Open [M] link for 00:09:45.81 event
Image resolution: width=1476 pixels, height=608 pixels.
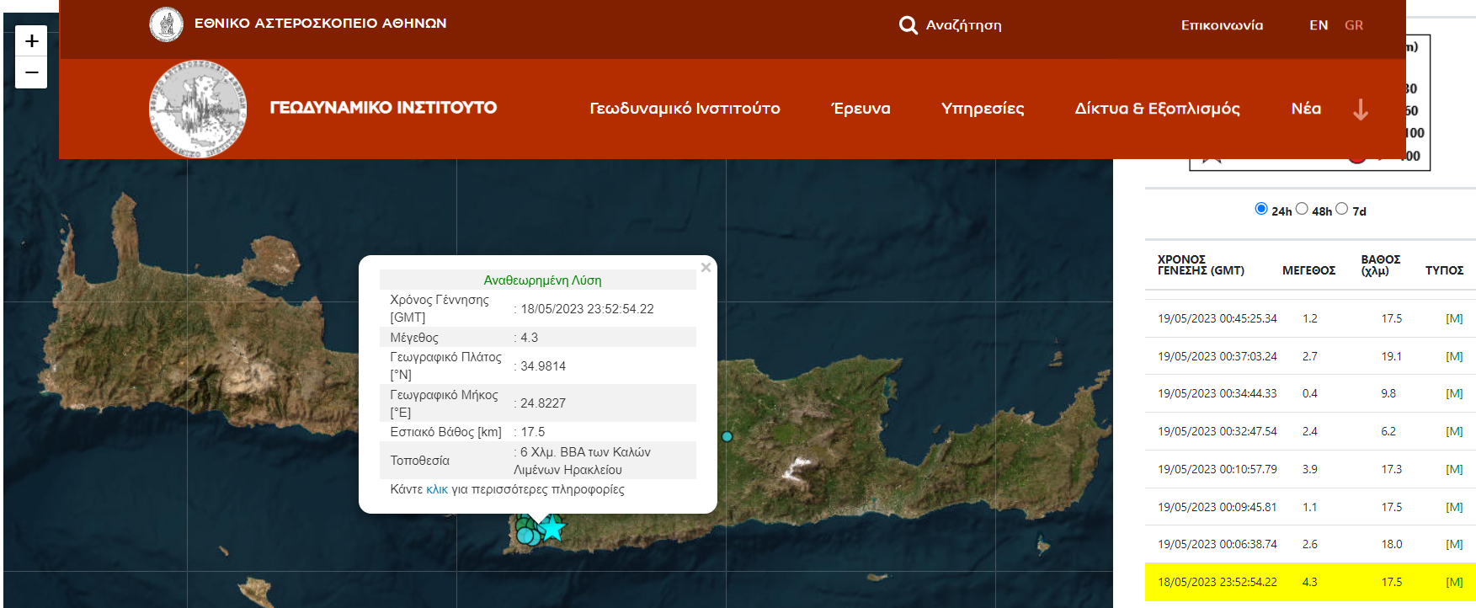1454,507
